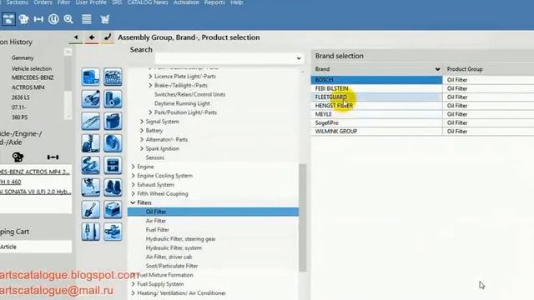Click the small left triangle navigation arrow

click(76, 37)
